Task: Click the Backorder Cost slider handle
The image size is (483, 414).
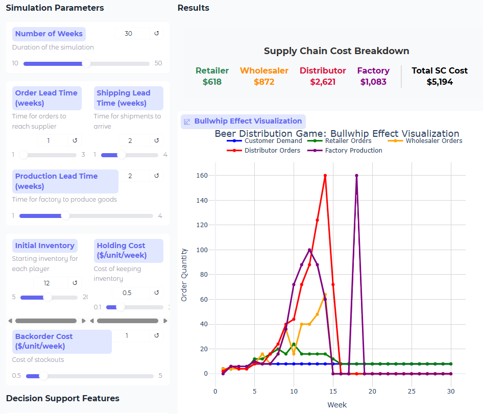Action: point(43,376)
